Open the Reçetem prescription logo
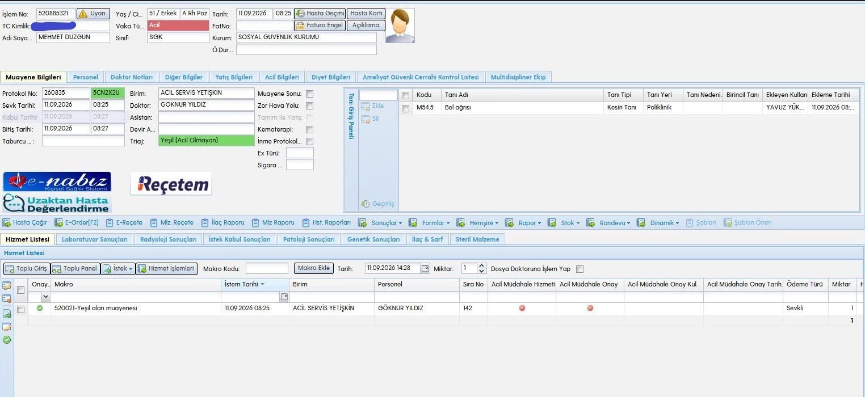This screenshot has width=865, height=397. pos(171,184)
